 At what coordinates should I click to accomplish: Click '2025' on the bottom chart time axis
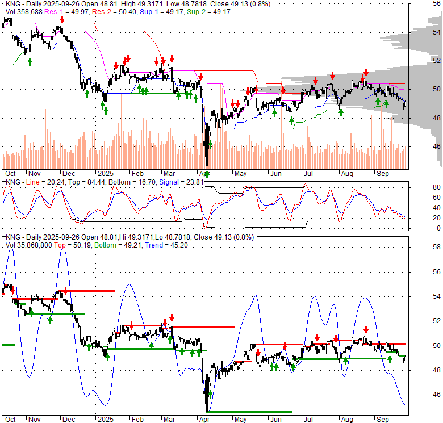pyautogui.click(x=106, y=420)
